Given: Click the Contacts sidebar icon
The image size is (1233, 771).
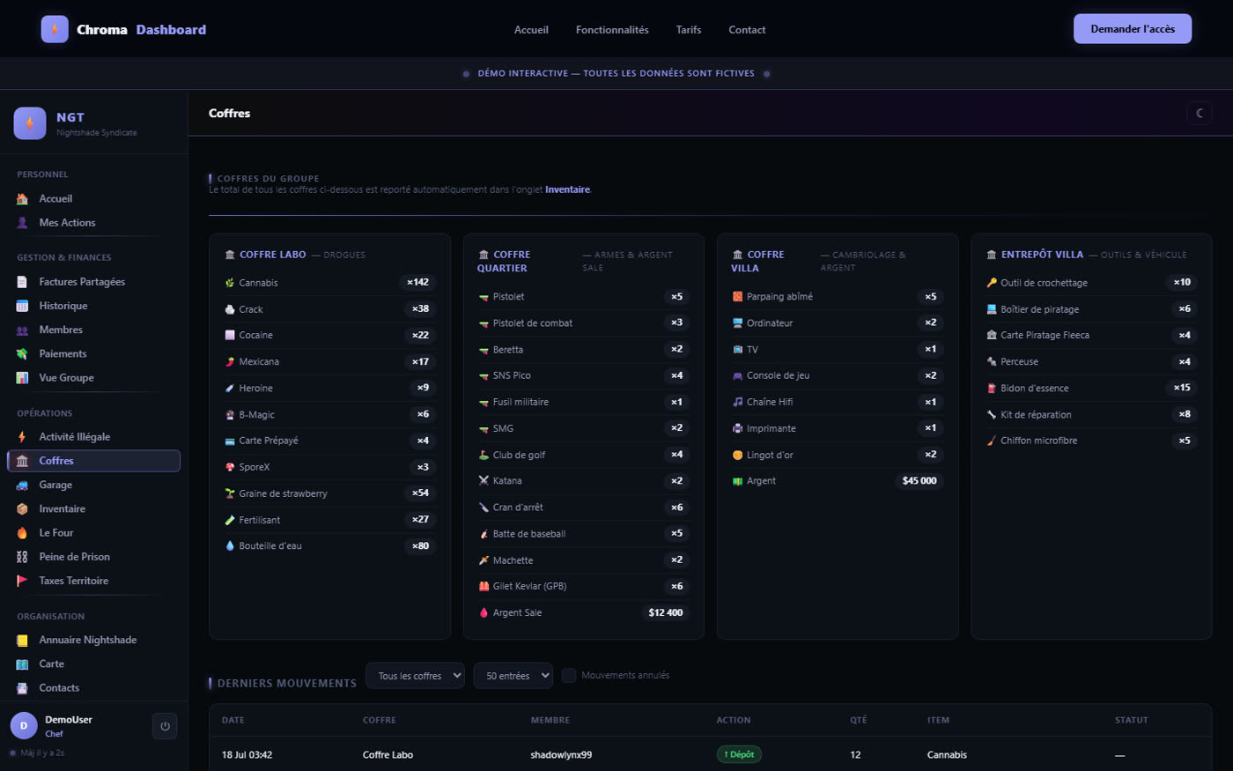Looking at the screenshot, I should click(22, 688).
